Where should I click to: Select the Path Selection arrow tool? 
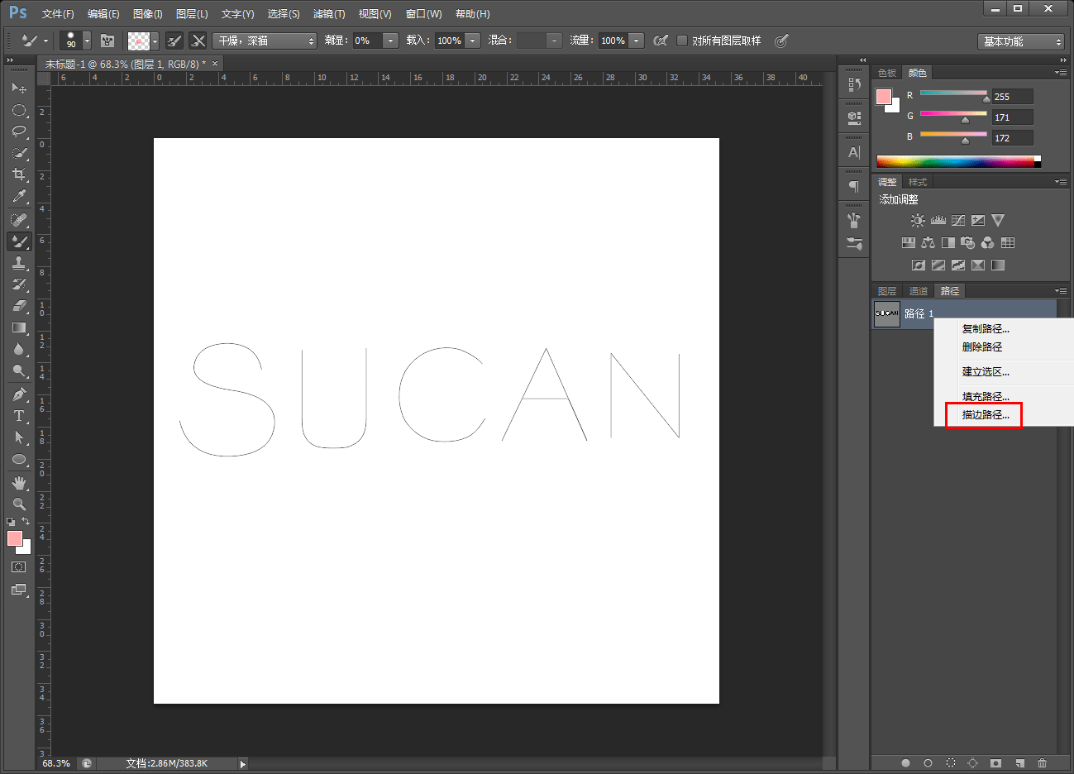coord(19,437)
